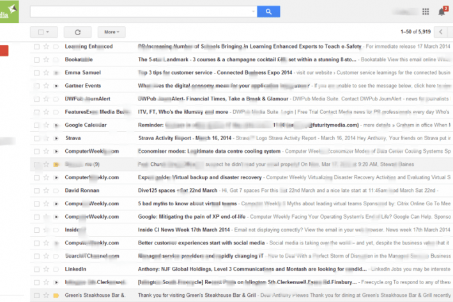
Task: Select Green's Steakhouse email checkbox
Action: point(36,296)
